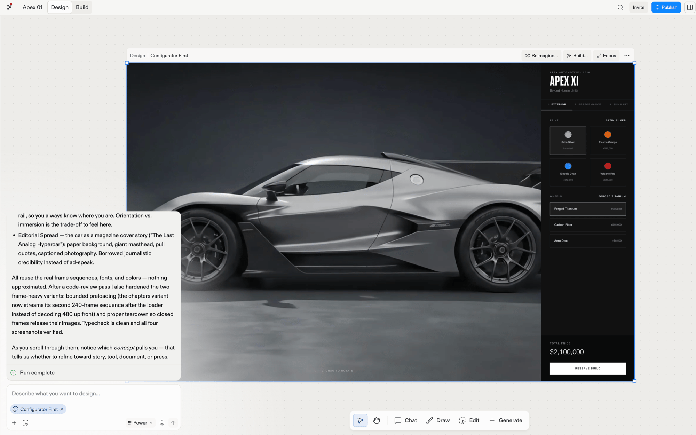696x435 pixels.
Task: Click the Run complete checkmark icon
Action: coord(14,373)
